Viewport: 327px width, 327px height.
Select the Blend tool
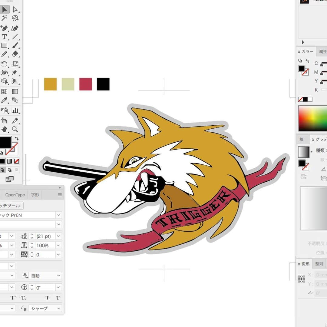point(15,100)
